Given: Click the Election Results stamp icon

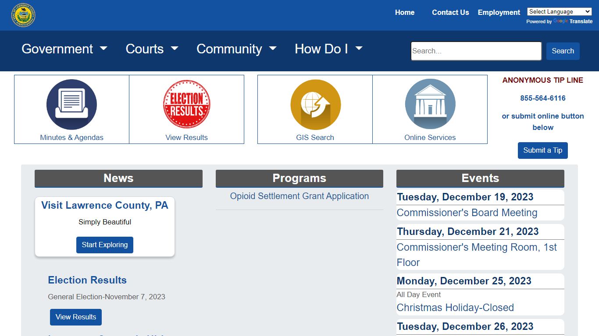Looking at the screenshot, I should coord(187,105).
